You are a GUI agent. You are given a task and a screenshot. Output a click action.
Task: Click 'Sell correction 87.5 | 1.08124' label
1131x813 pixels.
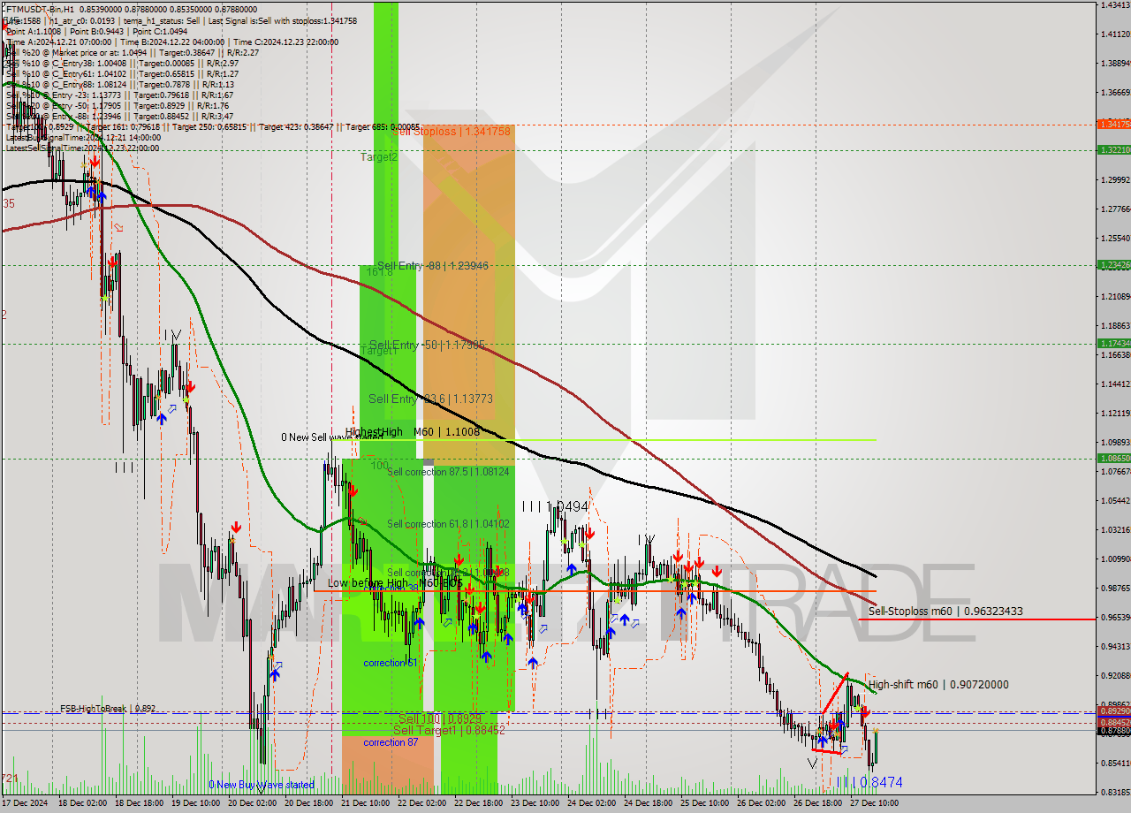(448, 472)
